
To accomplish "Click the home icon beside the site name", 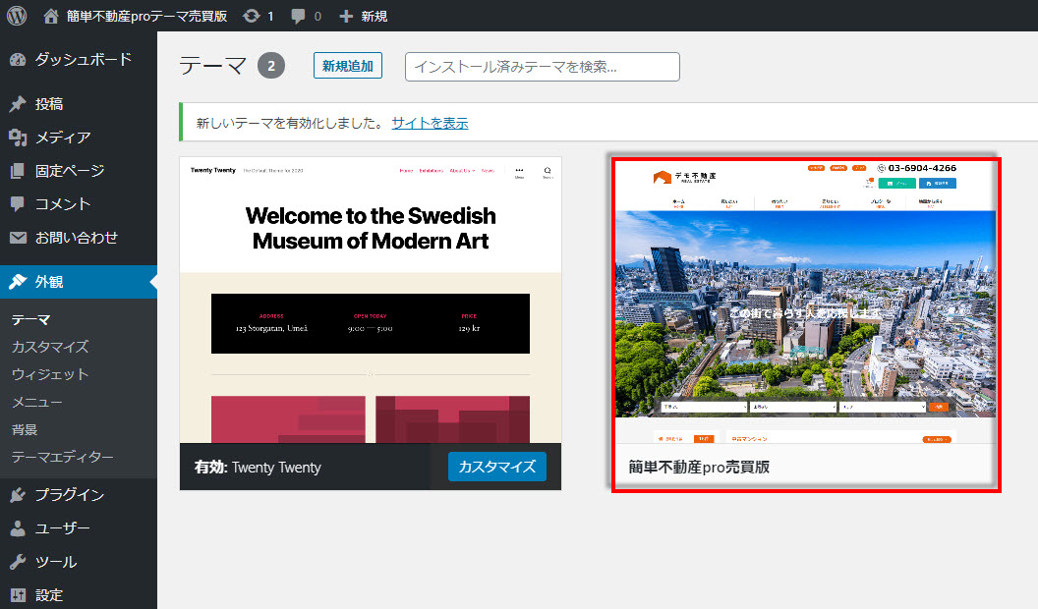I will coord(52,16).
